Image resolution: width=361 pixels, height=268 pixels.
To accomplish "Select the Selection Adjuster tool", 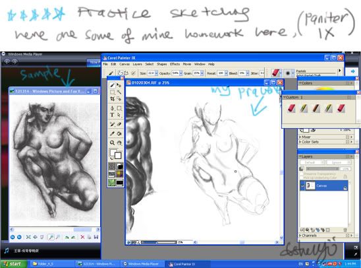I will pos(119,99).
